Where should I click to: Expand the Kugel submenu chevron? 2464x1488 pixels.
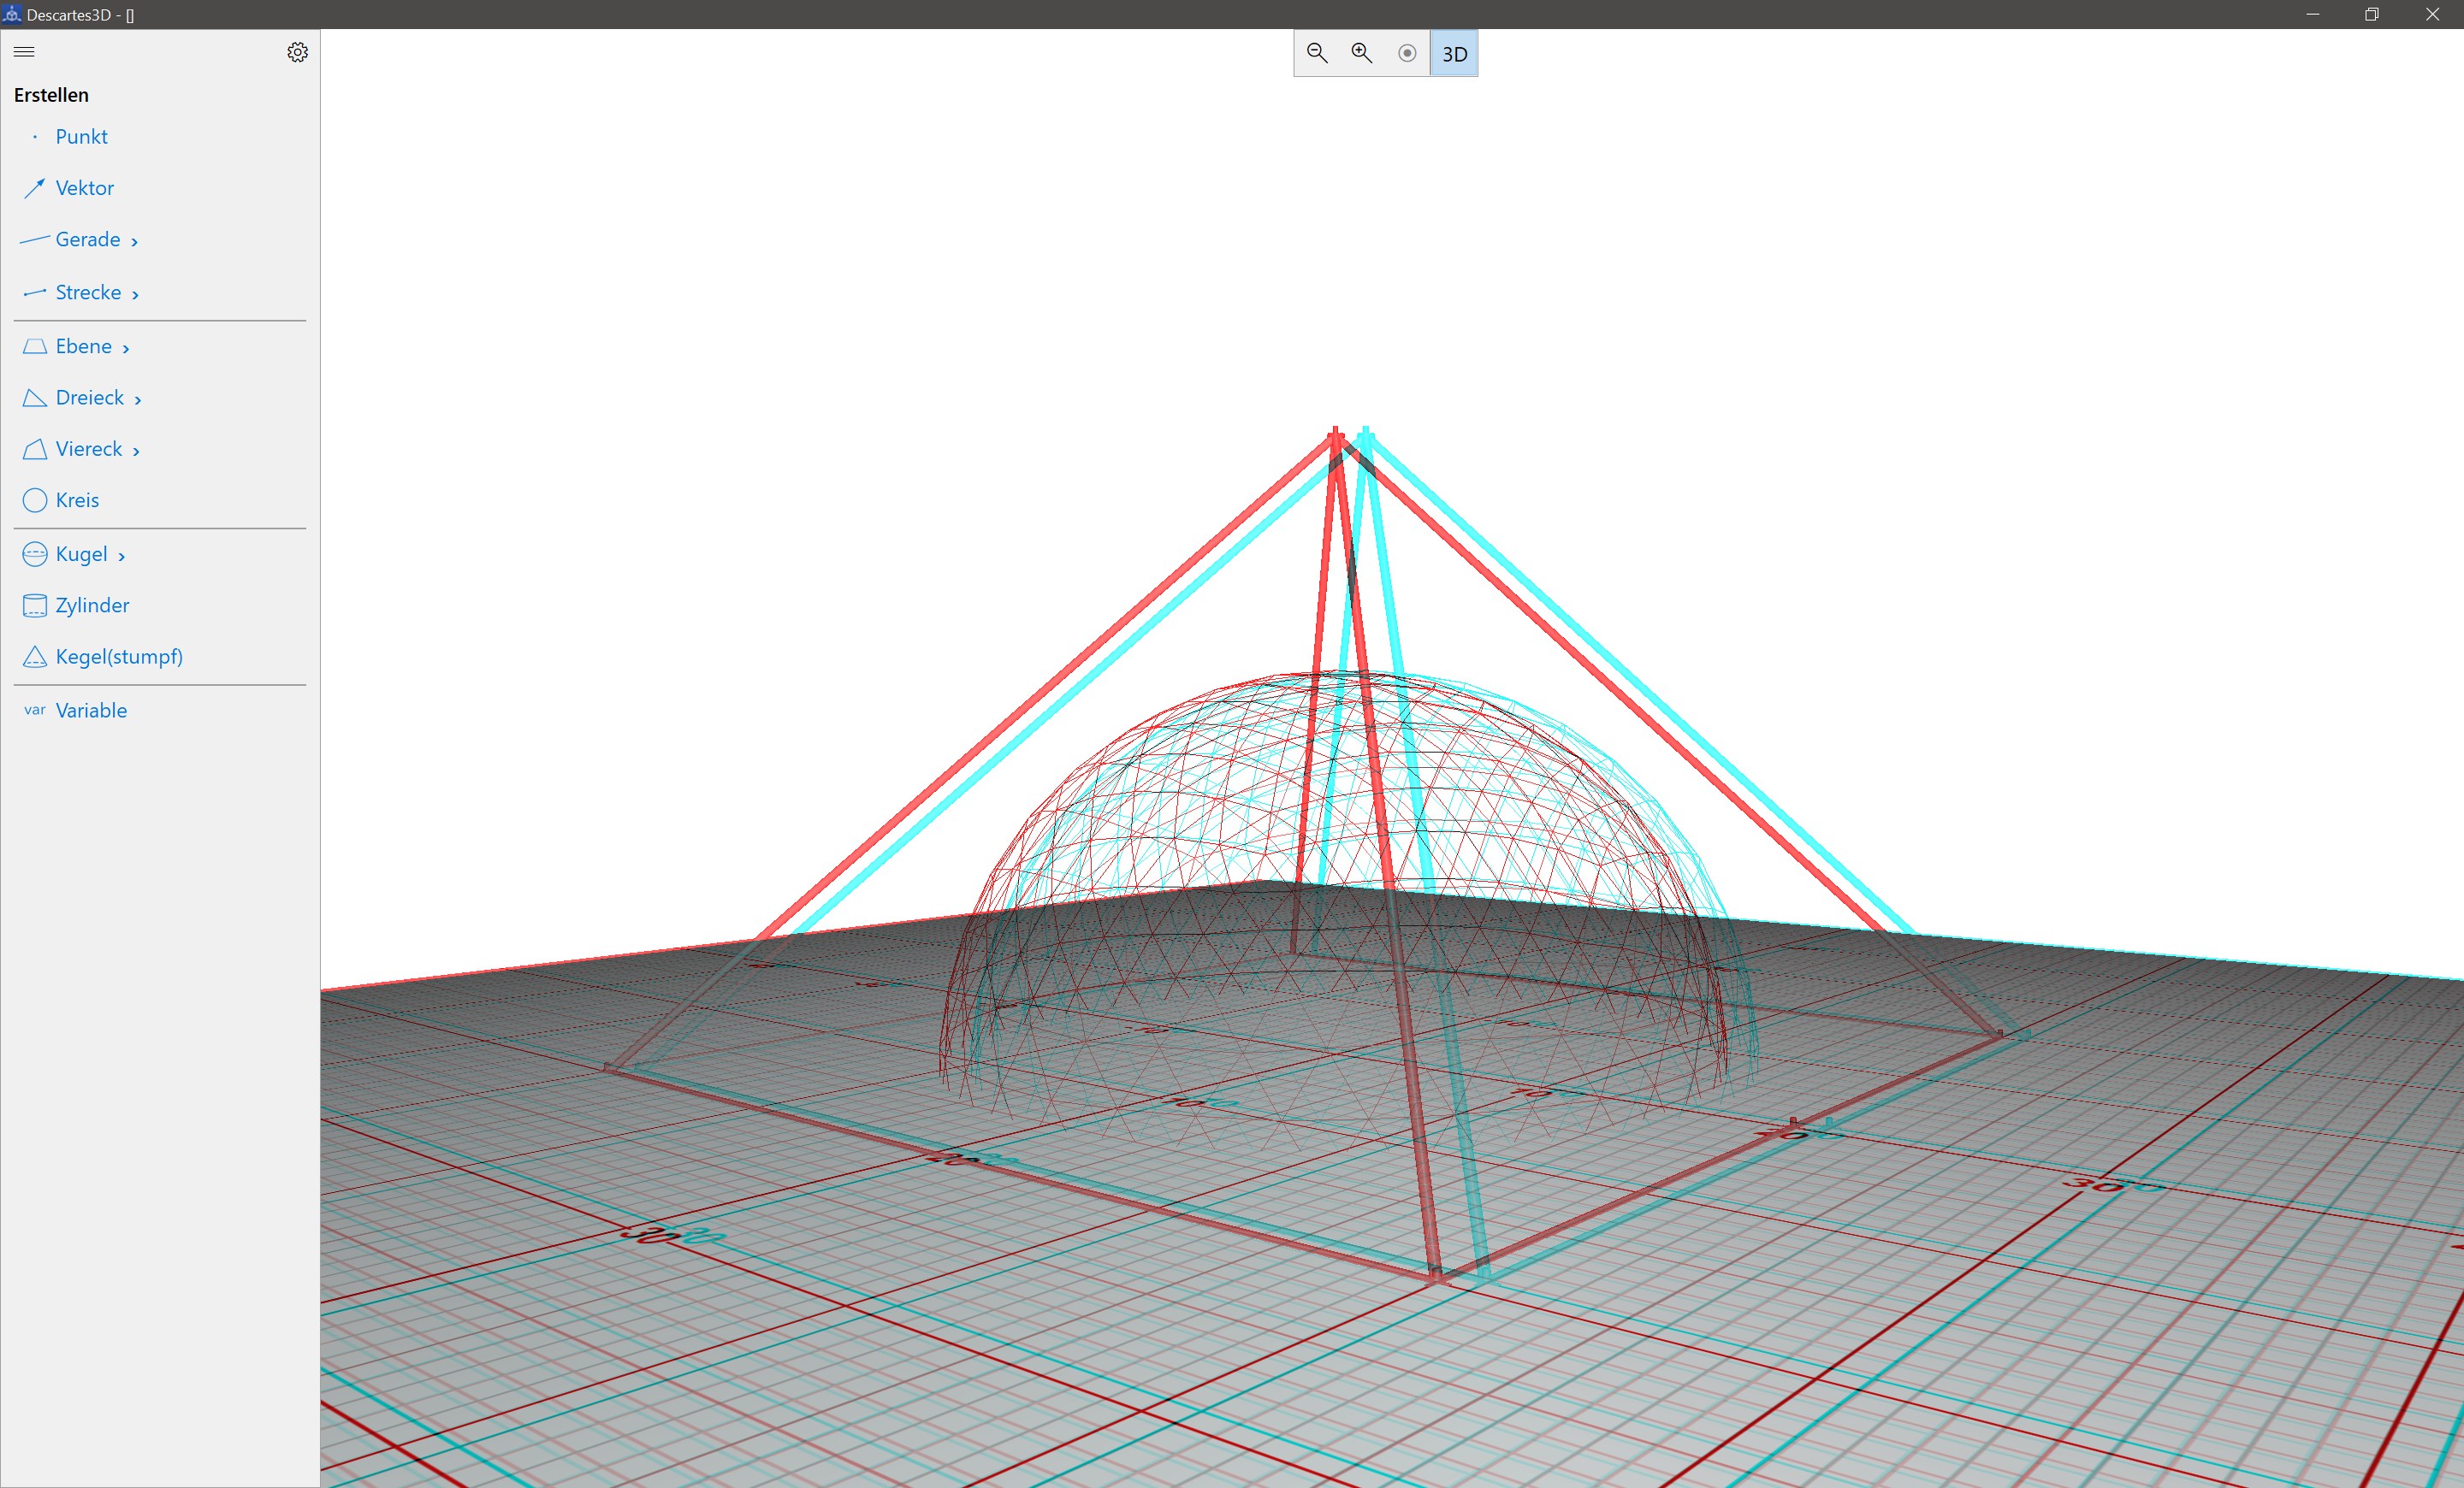tap(121, 557)
